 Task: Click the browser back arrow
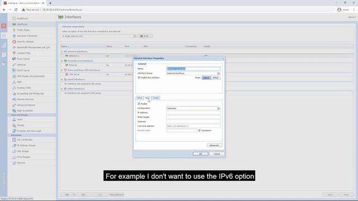[4, 10]
